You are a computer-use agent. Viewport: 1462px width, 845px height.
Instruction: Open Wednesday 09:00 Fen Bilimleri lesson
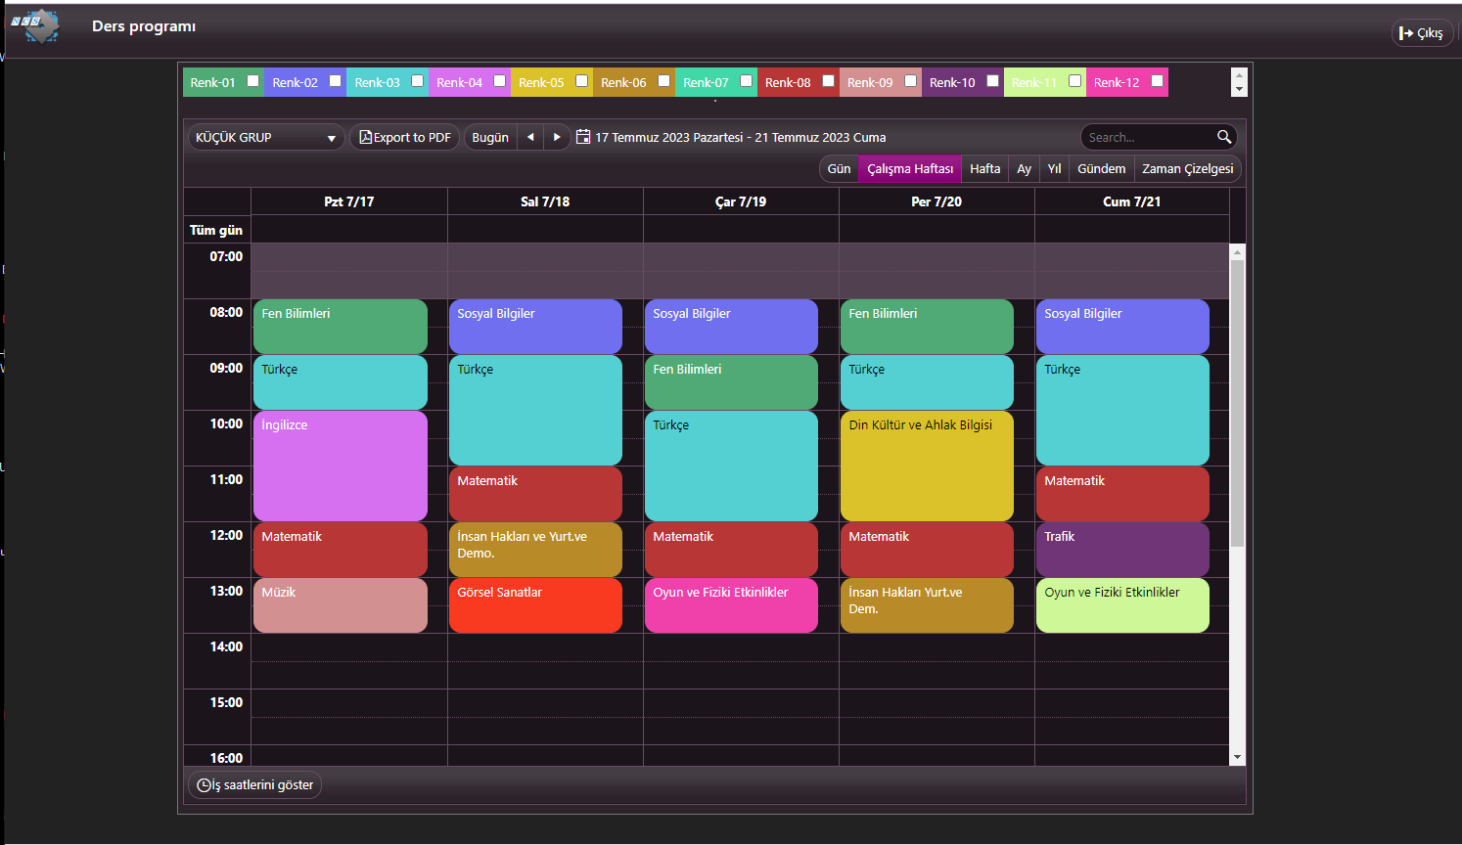coord(731,382)
